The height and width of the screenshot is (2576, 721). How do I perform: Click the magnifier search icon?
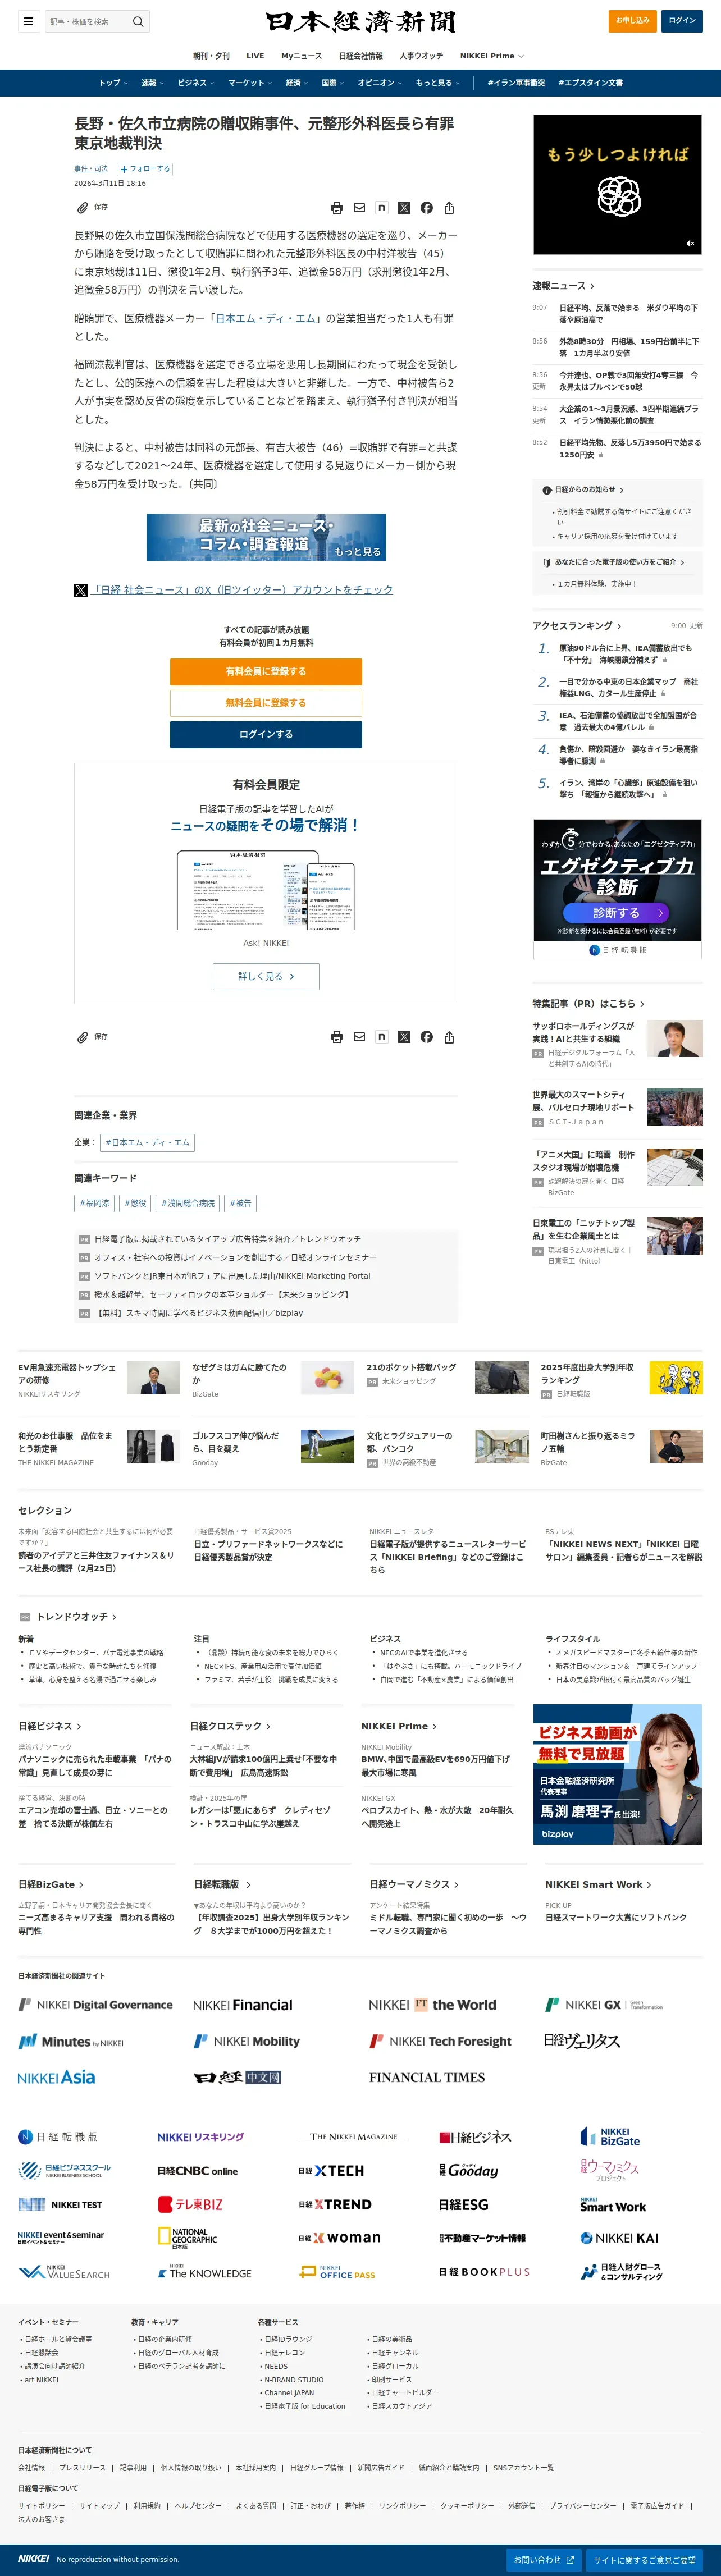click(138, 21)
